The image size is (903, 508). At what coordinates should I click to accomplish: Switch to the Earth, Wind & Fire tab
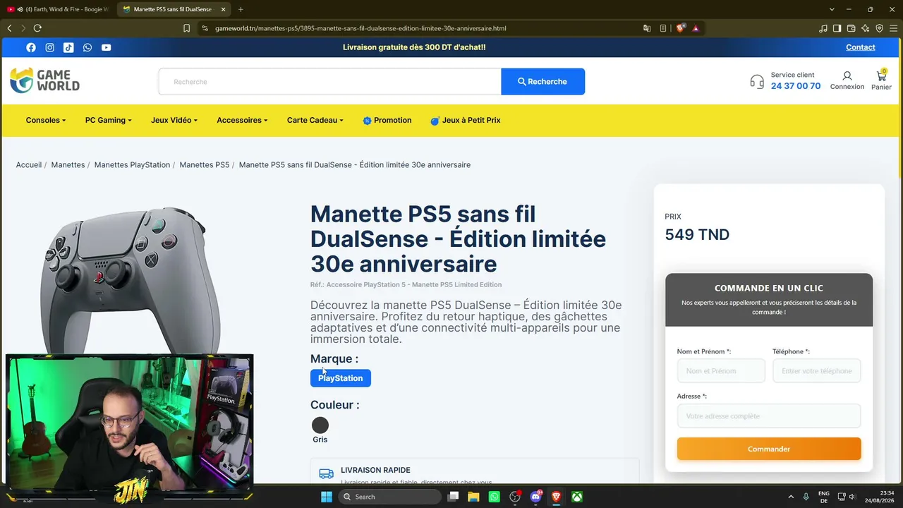point(58,9)
